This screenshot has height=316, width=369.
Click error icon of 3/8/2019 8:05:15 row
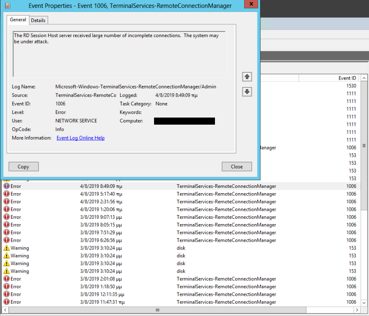(x=7, y=225)
